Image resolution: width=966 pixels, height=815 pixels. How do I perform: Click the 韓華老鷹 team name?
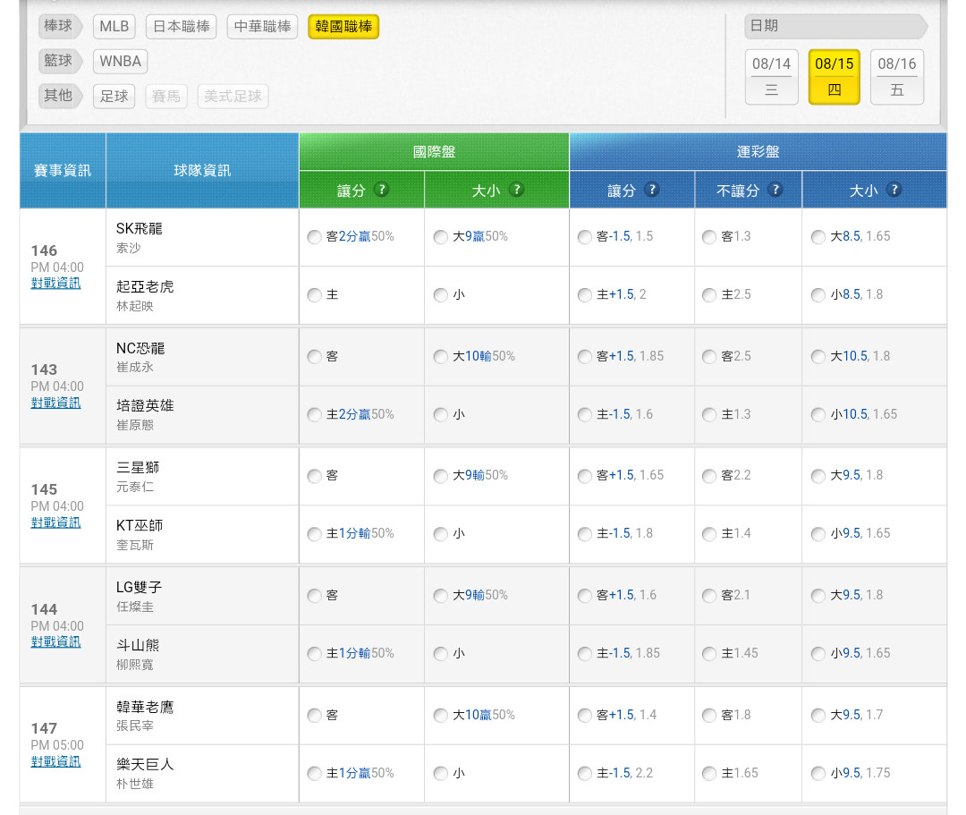(x=146, y=707)
